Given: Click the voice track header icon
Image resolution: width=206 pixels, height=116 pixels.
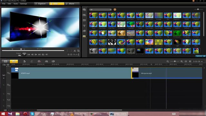Looking at the screenshot, I should [x=9, y=100].
